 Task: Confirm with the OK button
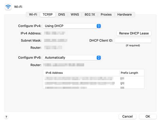[x=148, y=117]
